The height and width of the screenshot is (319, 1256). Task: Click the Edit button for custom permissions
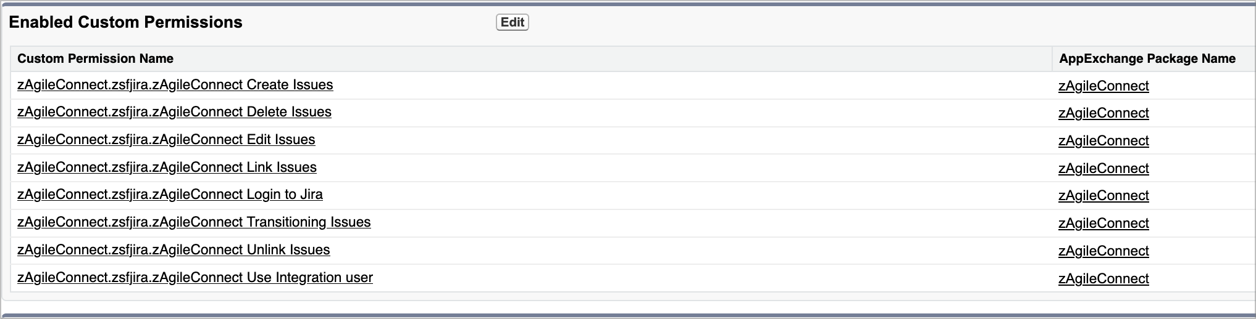[x=512, y=22]
